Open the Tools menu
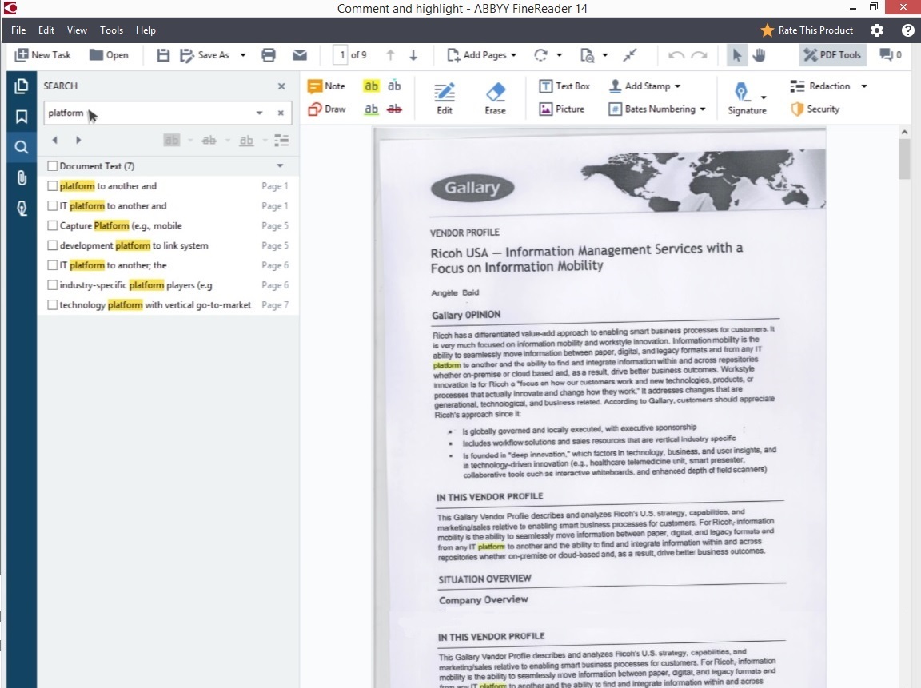921x688 pixels. pyautogui.click(x=111, y=30)
